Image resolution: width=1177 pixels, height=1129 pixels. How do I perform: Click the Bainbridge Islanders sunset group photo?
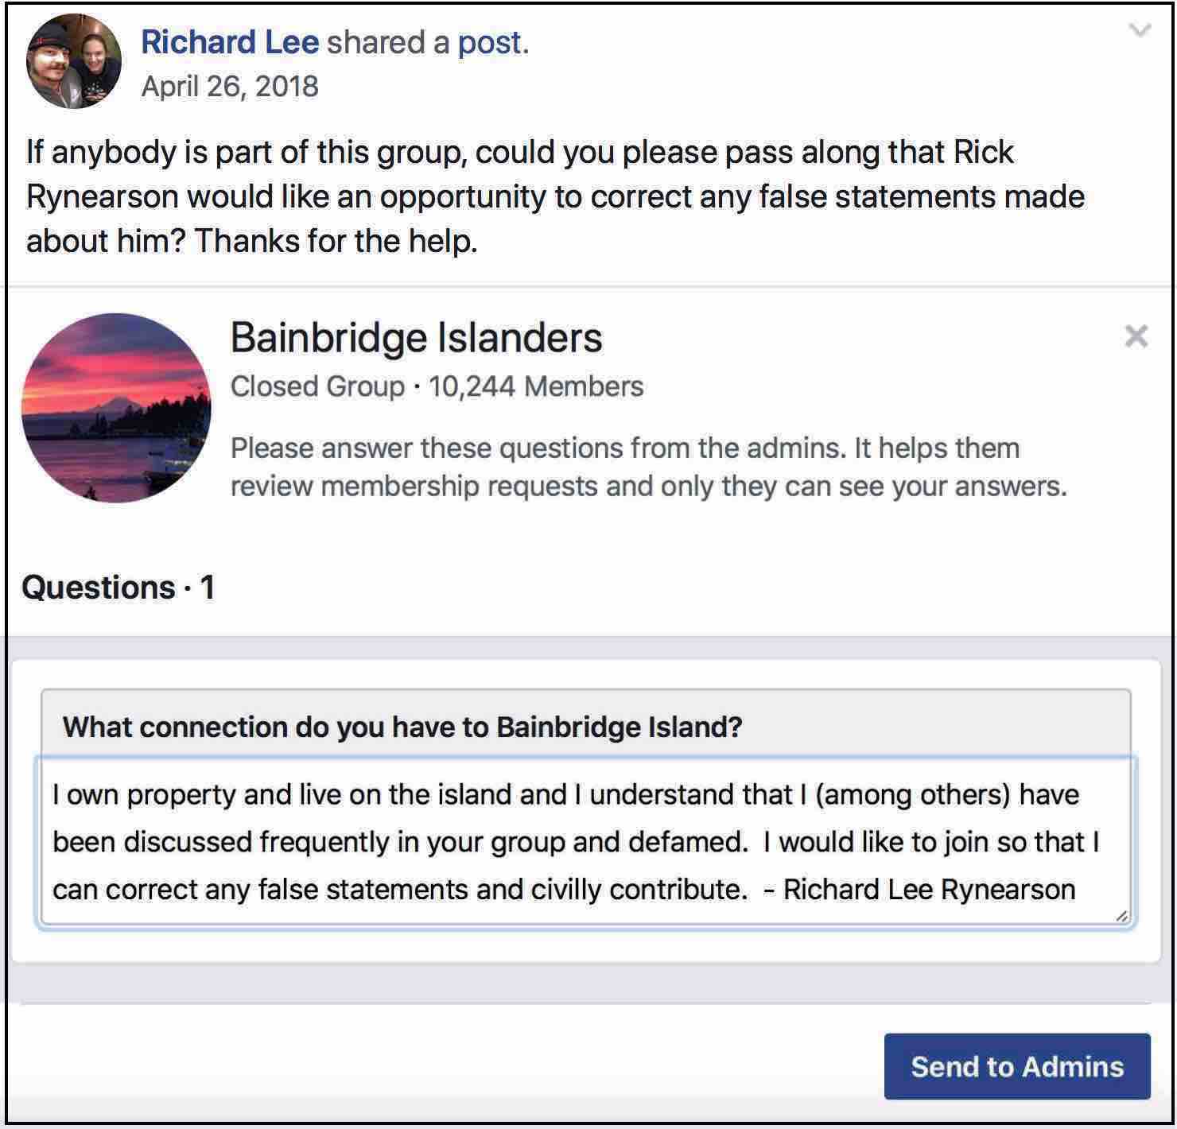point(116,408)
